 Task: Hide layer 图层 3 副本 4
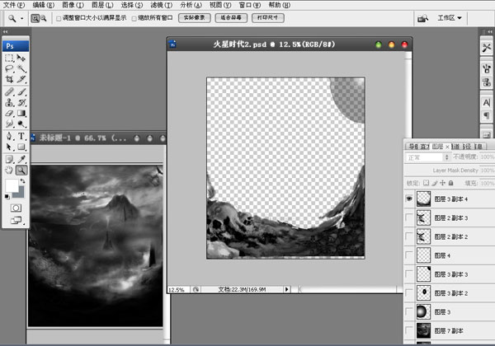[x=409, y=199]
